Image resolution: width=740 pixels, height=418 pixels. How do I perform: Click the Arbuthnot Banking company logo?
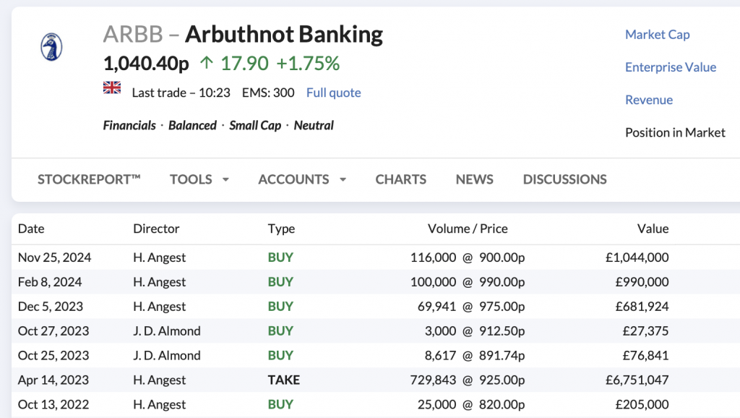click(x=51, y=47)
